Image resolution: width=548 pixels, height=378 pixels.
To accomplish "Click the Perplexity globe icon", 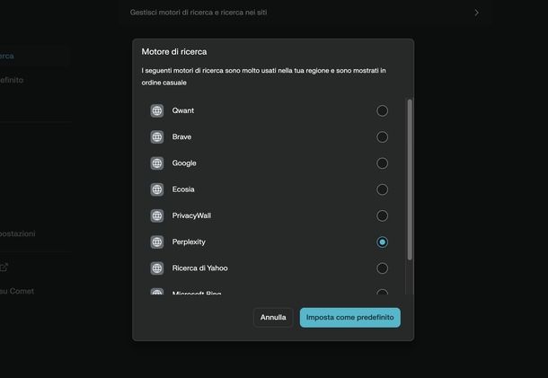I will (157, 242).
